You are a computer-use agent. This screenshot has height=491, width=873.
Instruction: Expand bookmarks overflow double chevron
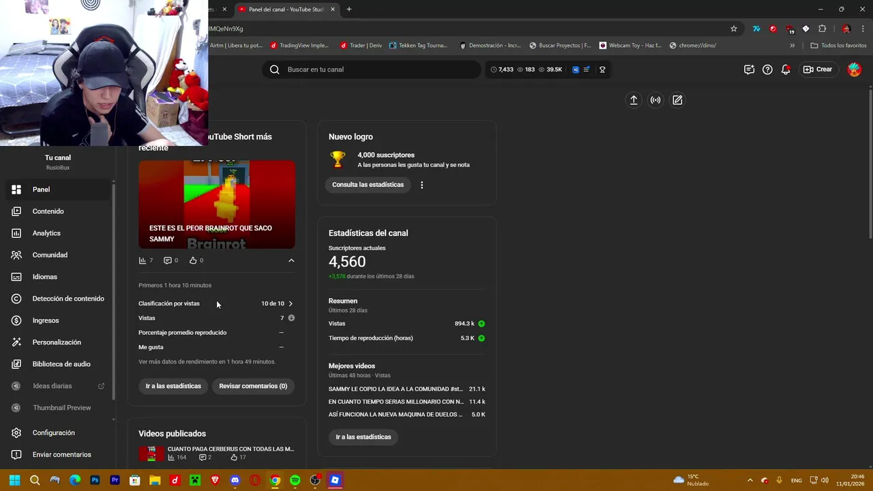(x=792, y=46)
